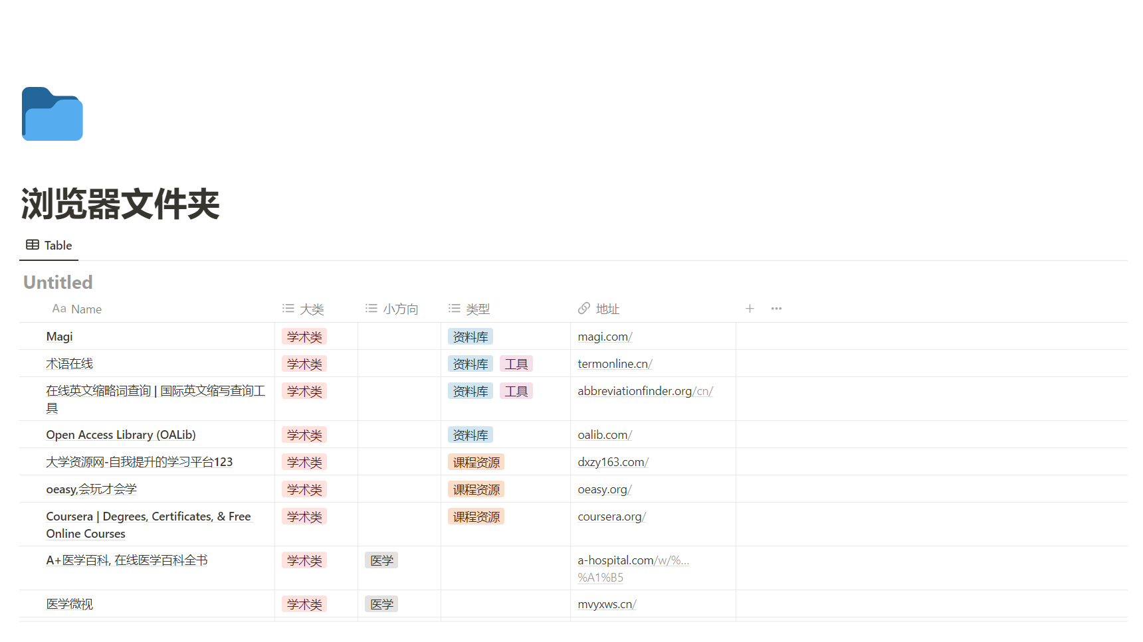Viewport: 1143px width, 642px height.
Task: Open the abbreviationfinder.org/cn/ link
Action: pyautogui.click(x=645, y=391)
